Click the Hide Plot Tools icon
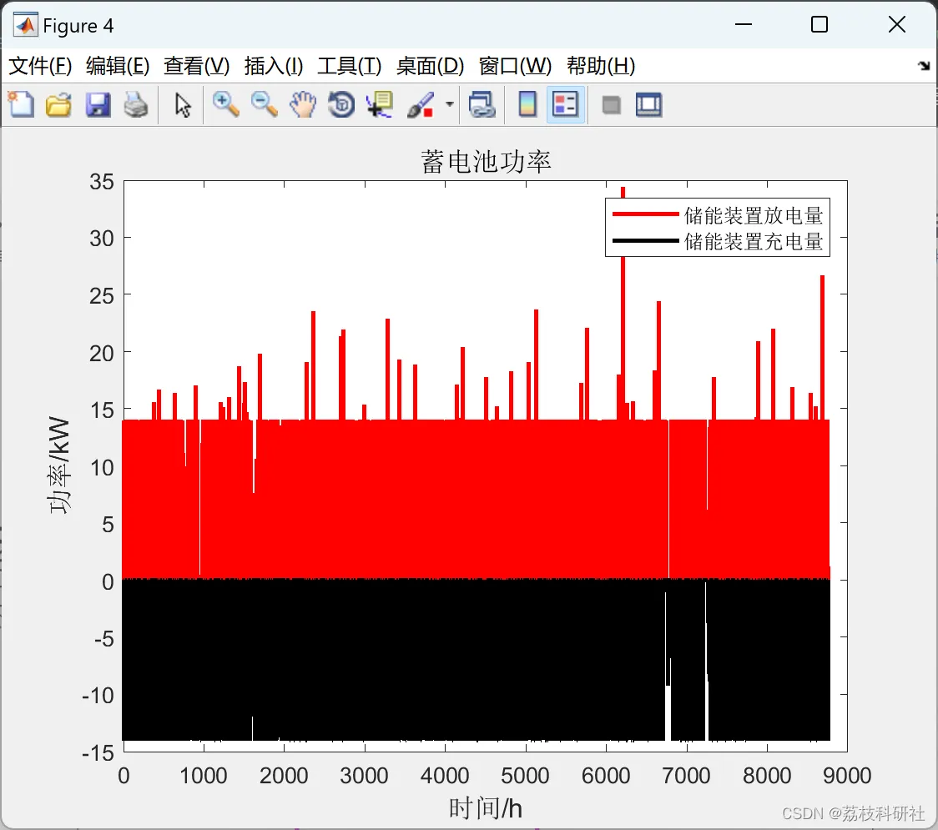Viewport: 938px width, 830px height. point(611,105)
